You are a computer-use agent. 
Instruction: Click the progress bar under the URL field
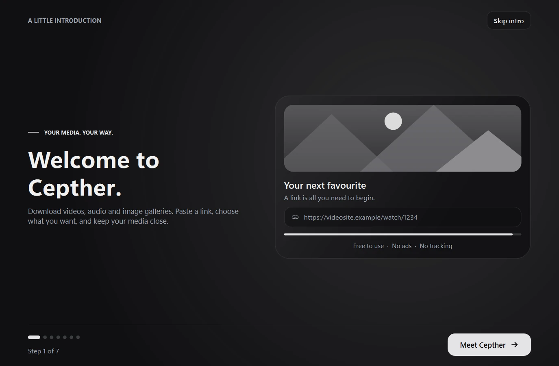pos(402,234)
